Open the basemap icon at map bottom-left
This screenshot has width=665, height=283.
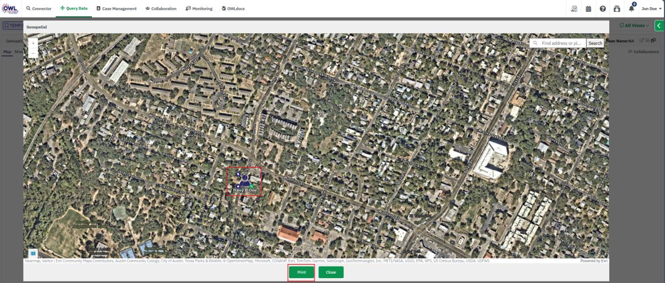tap(33, 253)
